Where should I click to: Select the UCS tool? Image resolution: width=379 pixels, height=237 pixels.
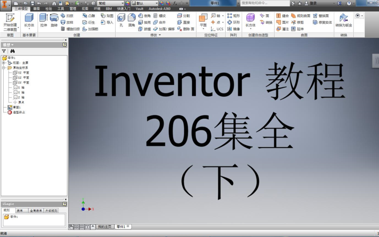pyautogui.click(x=217, y=29)
